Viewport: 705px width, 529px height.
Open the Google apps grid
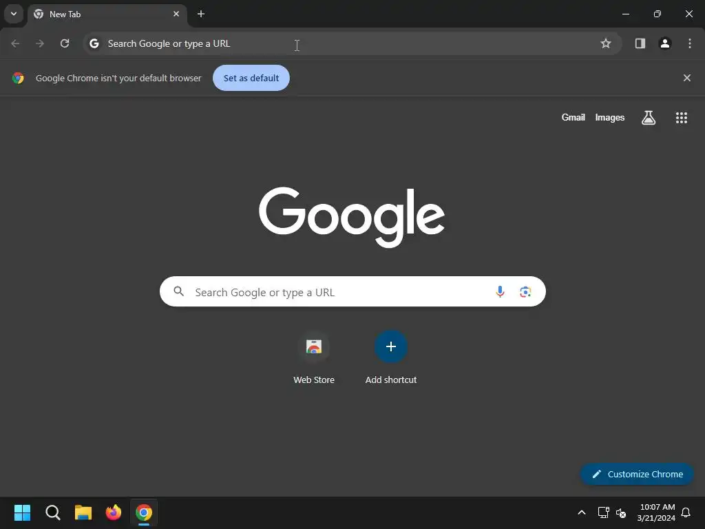point(682,118)
